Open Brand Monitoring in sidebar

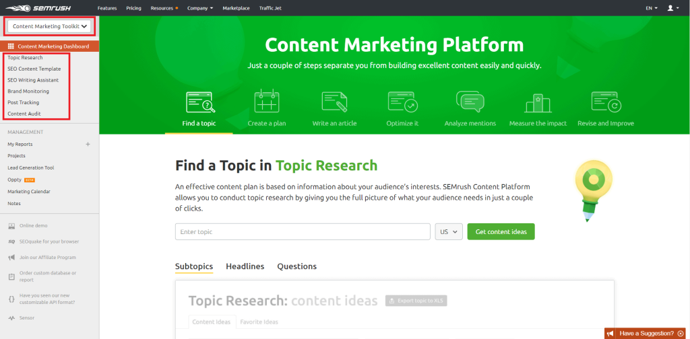click(x=28, y=91)
